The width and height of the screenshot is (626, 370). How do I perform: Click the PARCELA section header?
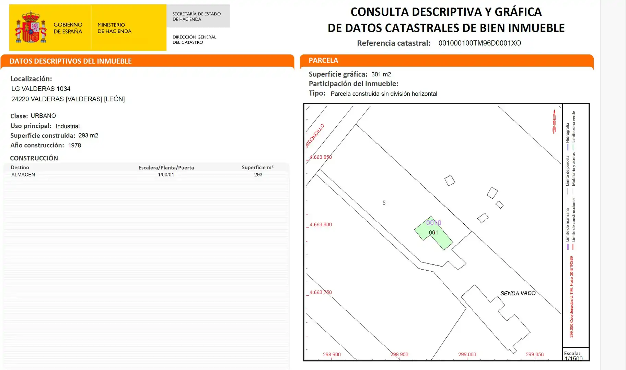323,60
